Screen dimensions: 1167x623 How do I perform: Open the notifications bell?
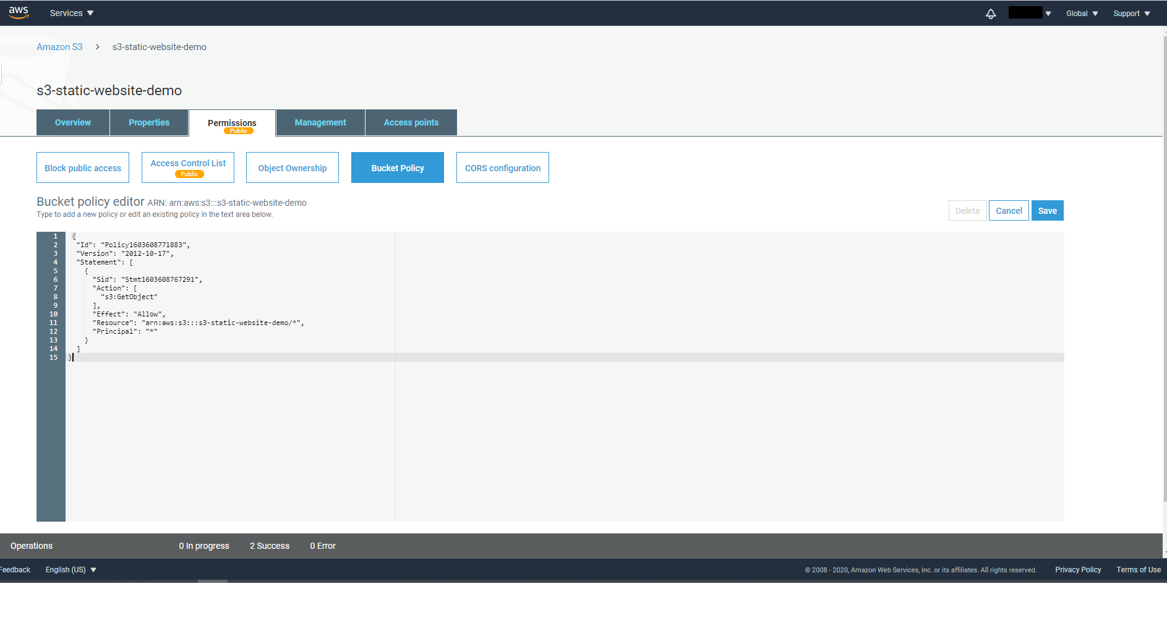[991, 14]
